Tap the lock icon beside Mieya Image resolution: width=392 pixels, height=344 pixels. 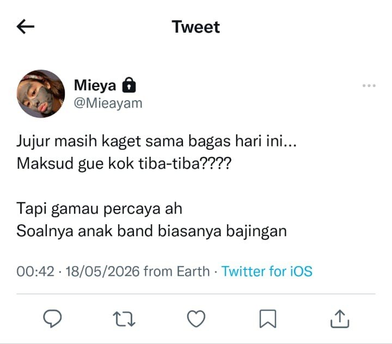click(129, 85)
